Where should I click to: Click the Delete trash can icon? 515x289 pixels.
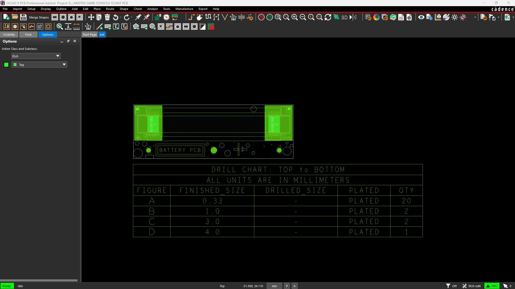tap(107, 17)
